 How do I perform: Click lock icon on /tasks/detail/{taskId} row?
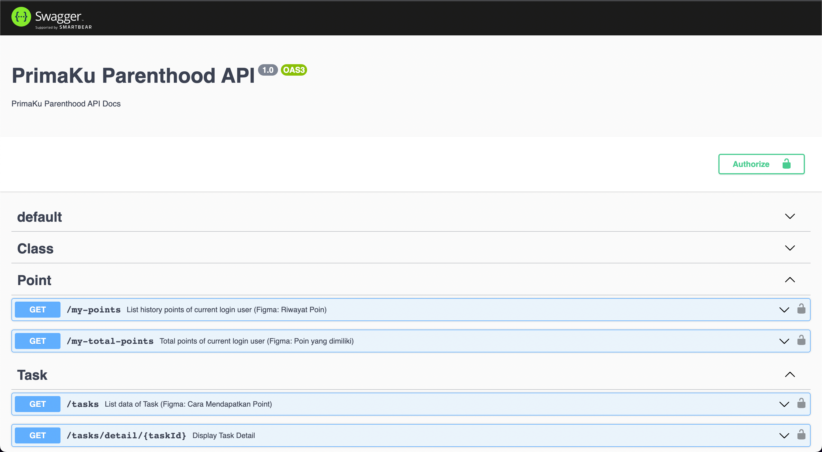[x=801, y=435]
